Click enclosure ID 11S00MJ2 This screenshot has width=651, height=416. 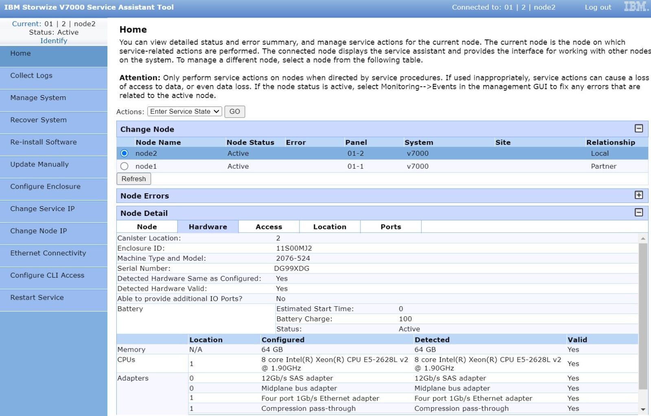(294, 248)
